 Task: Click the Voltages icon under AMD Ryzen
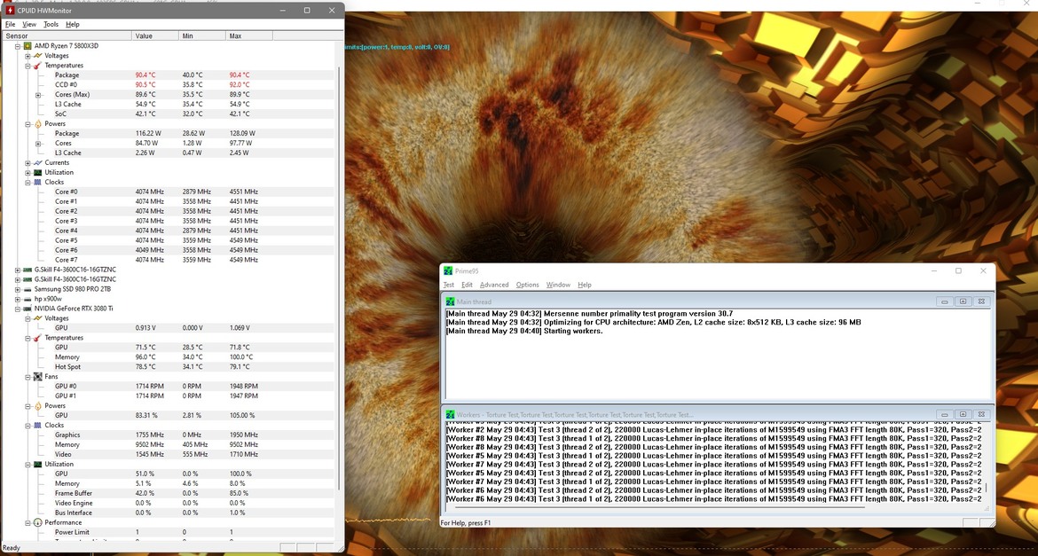[x=38, y=56]
